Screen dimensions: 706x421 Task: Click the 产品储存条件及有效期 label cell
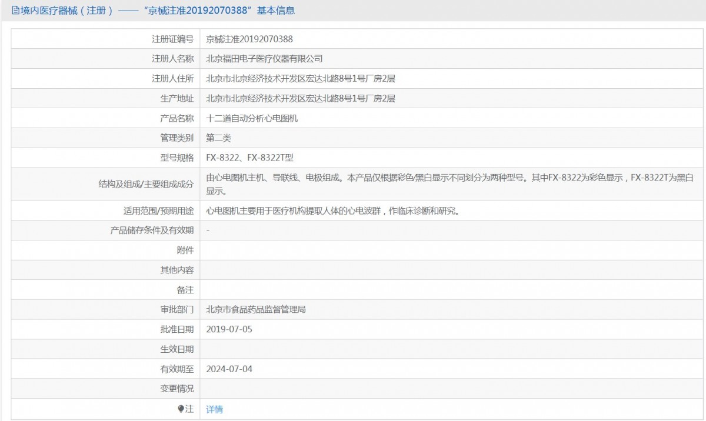106,230
